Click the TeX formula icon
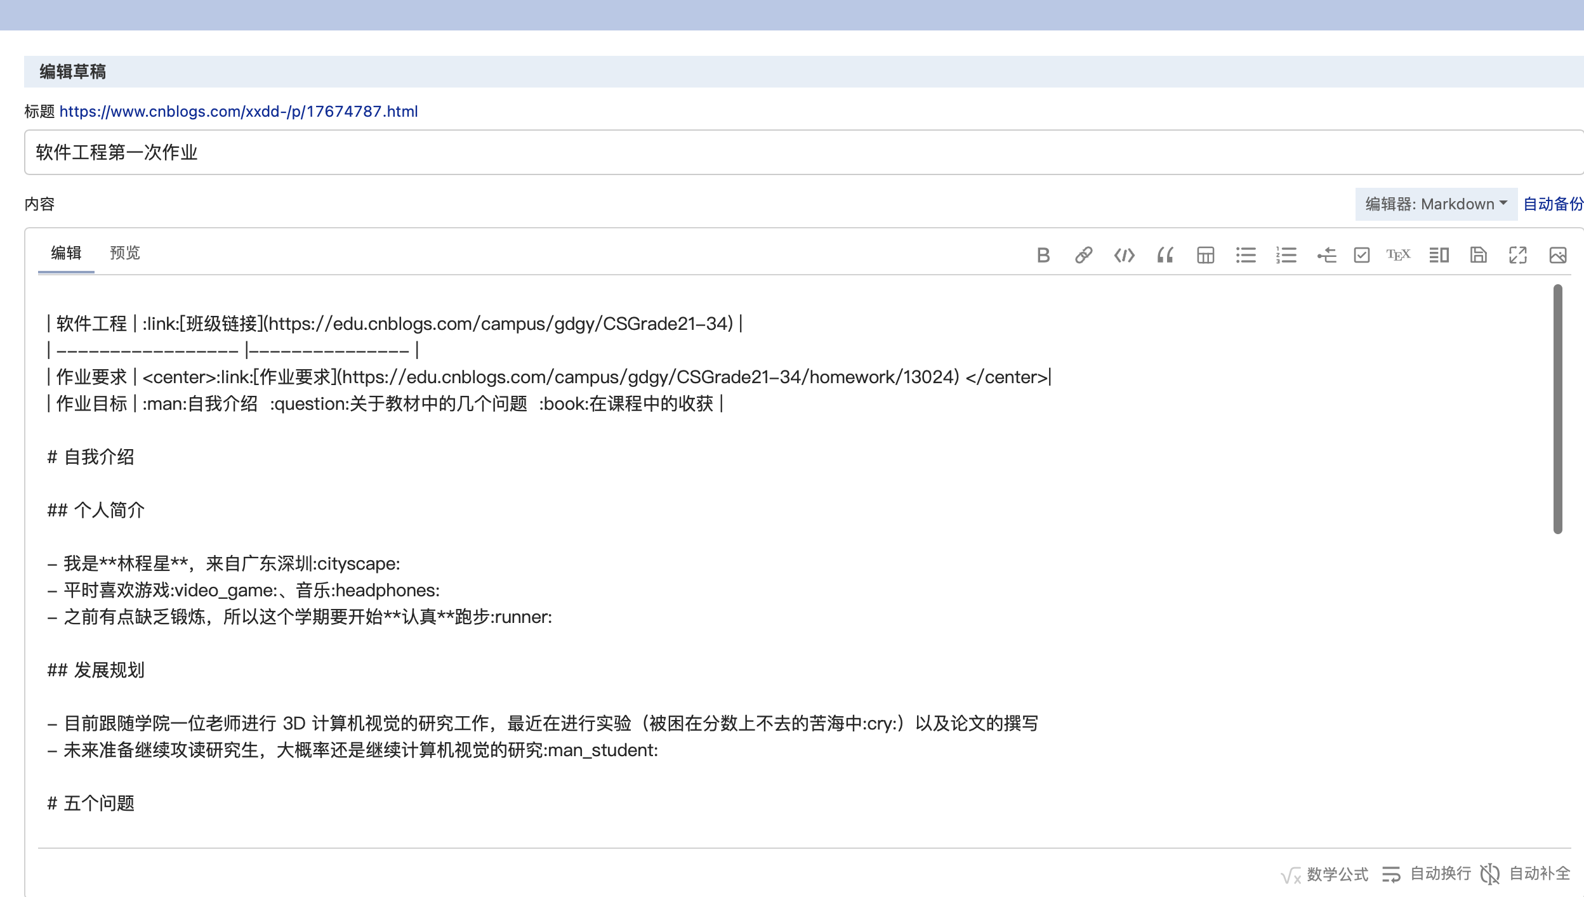Viewport: 1584px width, 897px height. [1398, 255]
